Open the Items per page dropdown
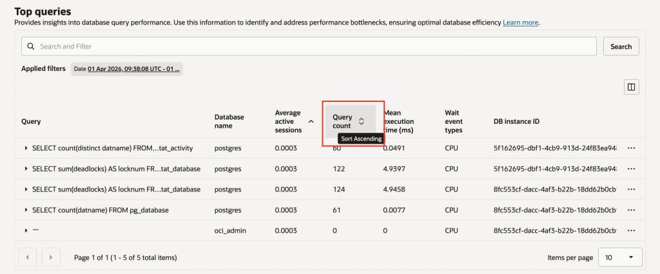The width and height of the screenshot is (660, 274). [x=620, y=257]
